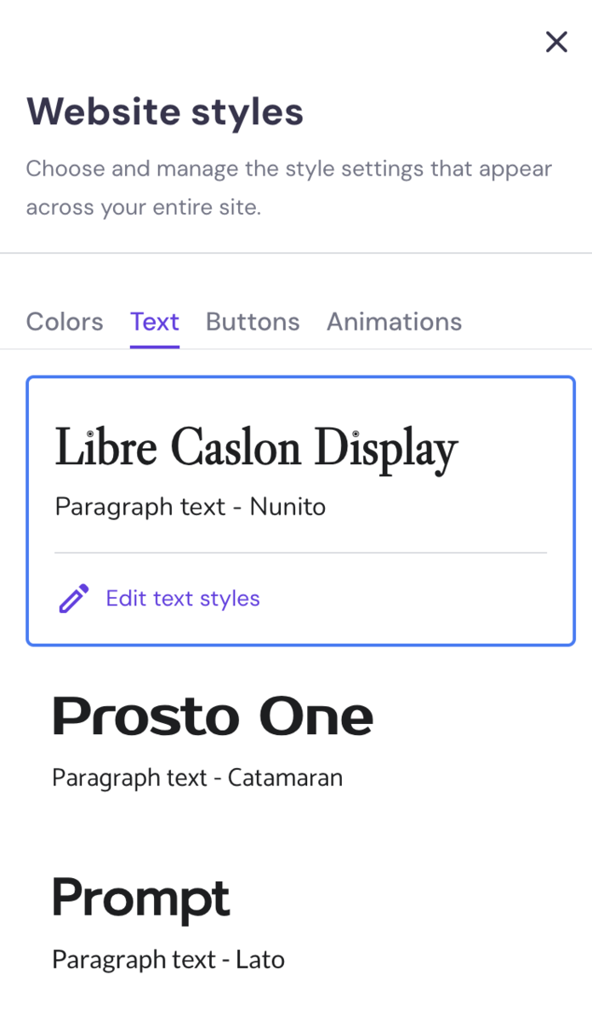Click the divider line inside the selected font card
The height and width of the screenshot is (1022, 592).
point(300,553)
